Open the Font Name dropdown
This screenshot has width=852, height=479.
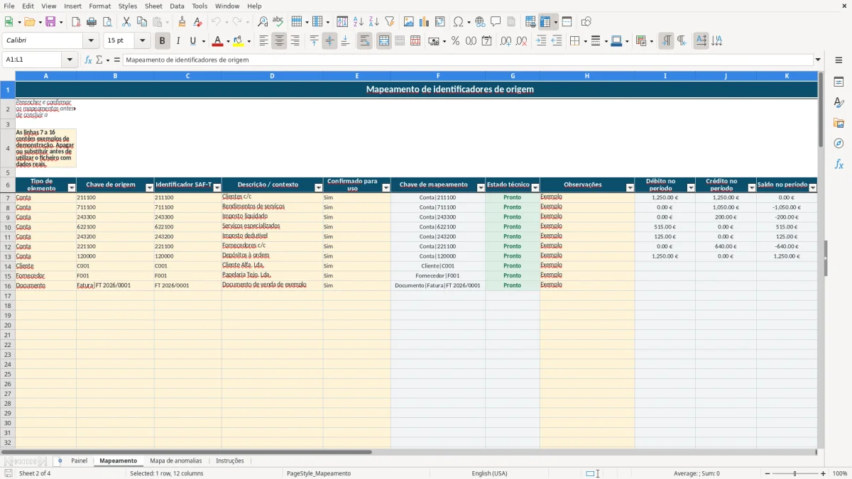tap(90, 41)
